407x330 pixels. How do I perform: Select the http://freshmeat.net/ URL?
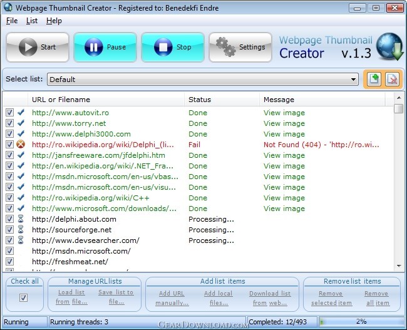click(70, 262)
